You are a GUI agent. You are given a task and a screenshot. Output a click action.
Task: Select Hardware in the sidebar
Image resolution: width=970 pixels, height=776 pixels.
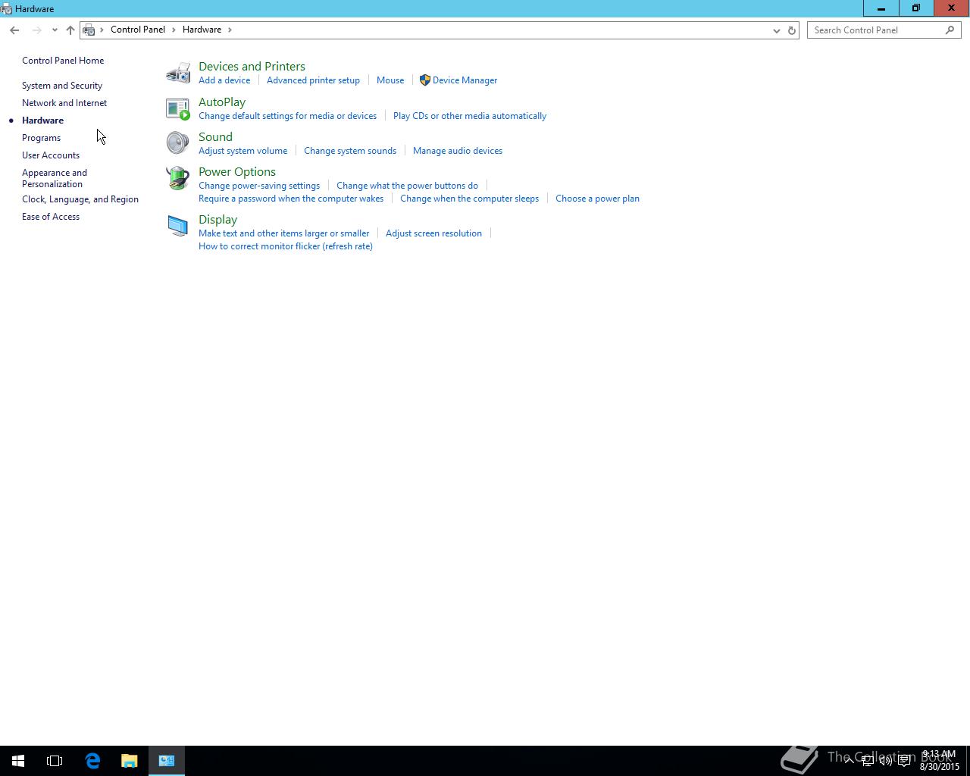(42, 120)
